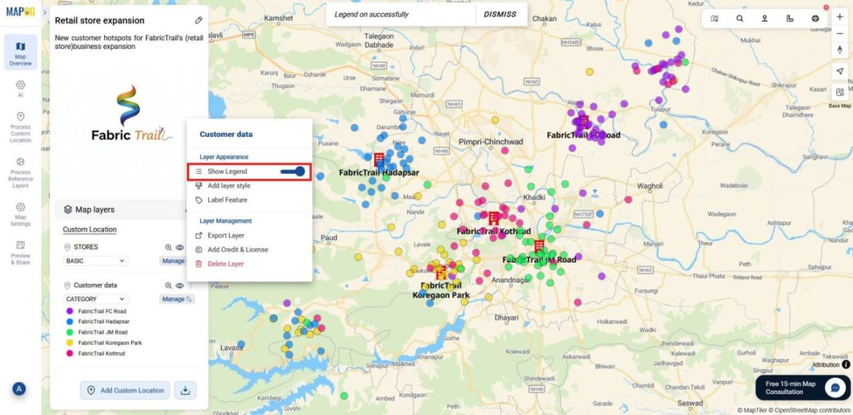Dismiss the legend success notification
853x415 pixels.
point(500,14)
